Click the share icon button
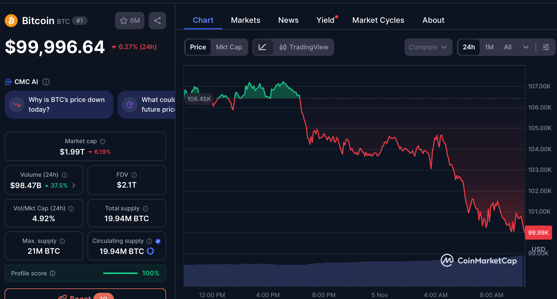 [157, 21]
